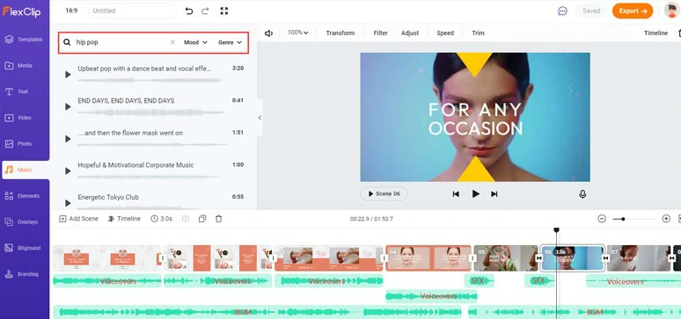
Task: Click the redo arrow icon
Action: pos(205,11)
